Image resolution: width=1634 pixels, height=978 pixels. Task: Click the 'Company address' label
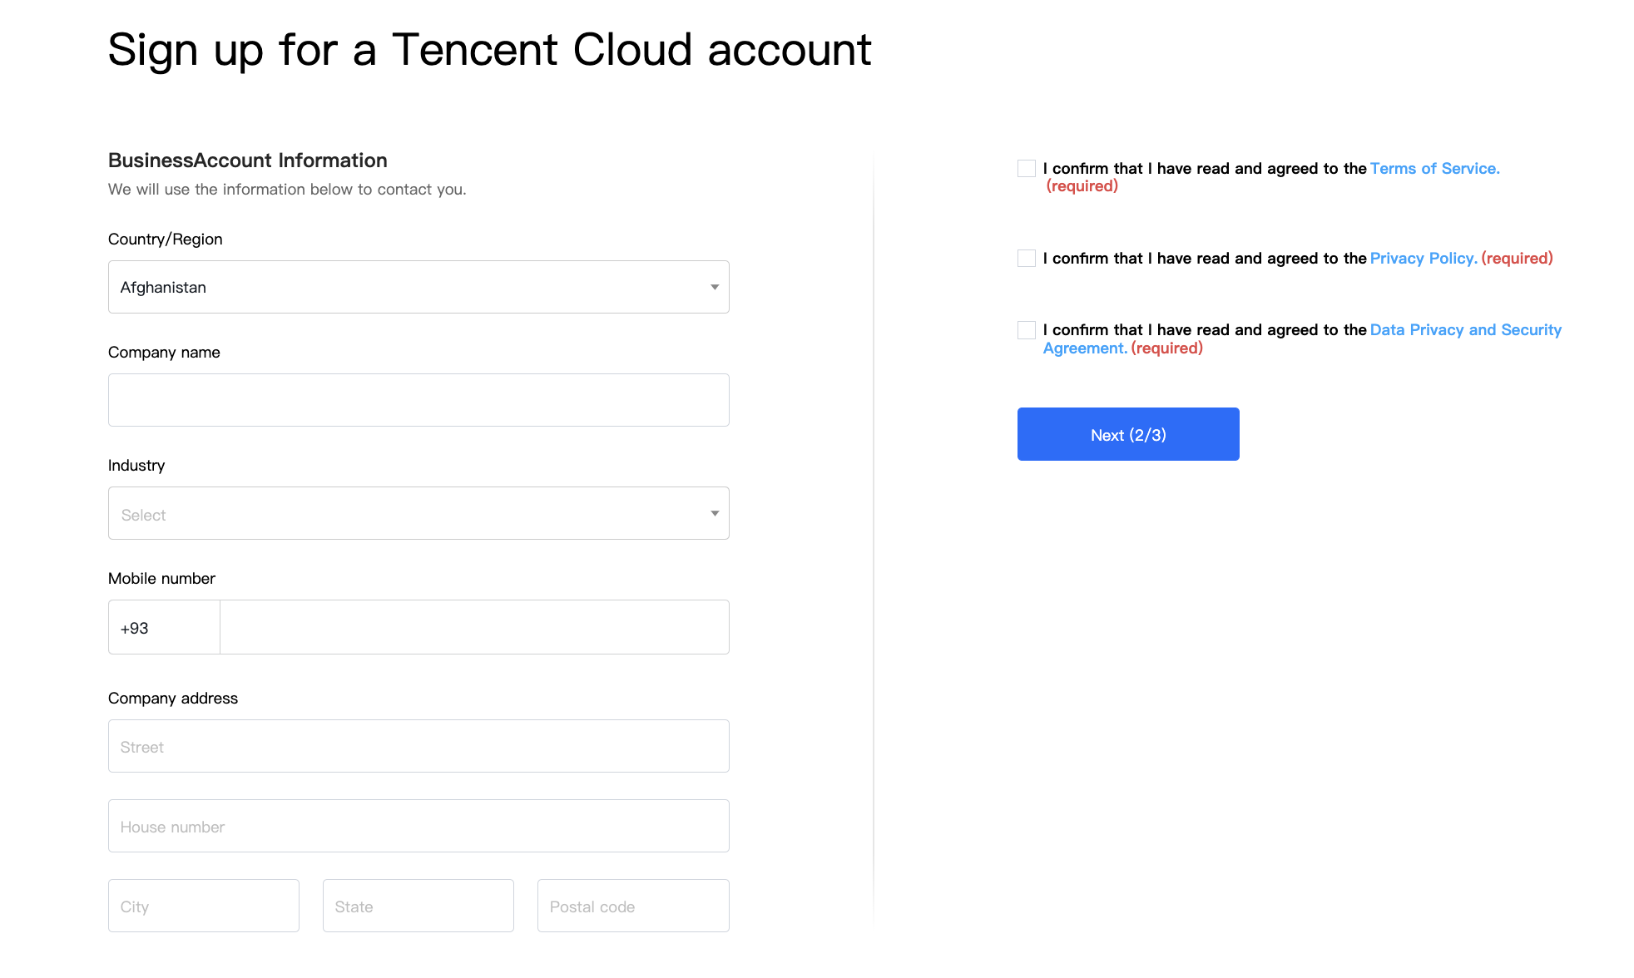[173, 699]
